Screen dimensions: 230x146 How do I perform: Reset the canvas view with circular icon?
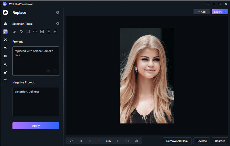pyautogui.click(x=71, y=141)
